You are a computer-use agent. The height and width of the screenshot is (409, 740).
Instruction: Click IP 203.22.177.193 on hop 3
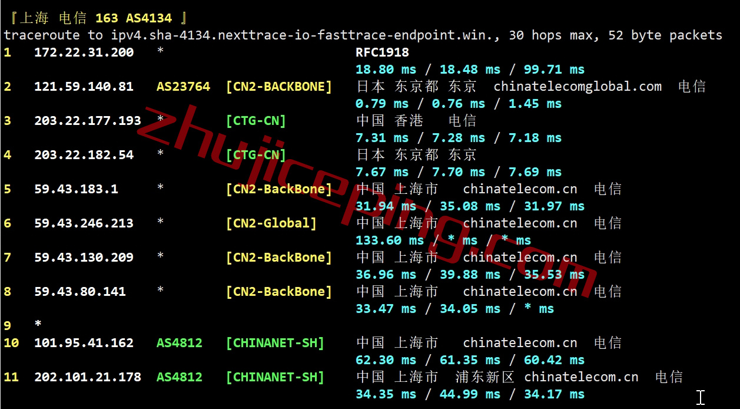[x=88, y=121]
